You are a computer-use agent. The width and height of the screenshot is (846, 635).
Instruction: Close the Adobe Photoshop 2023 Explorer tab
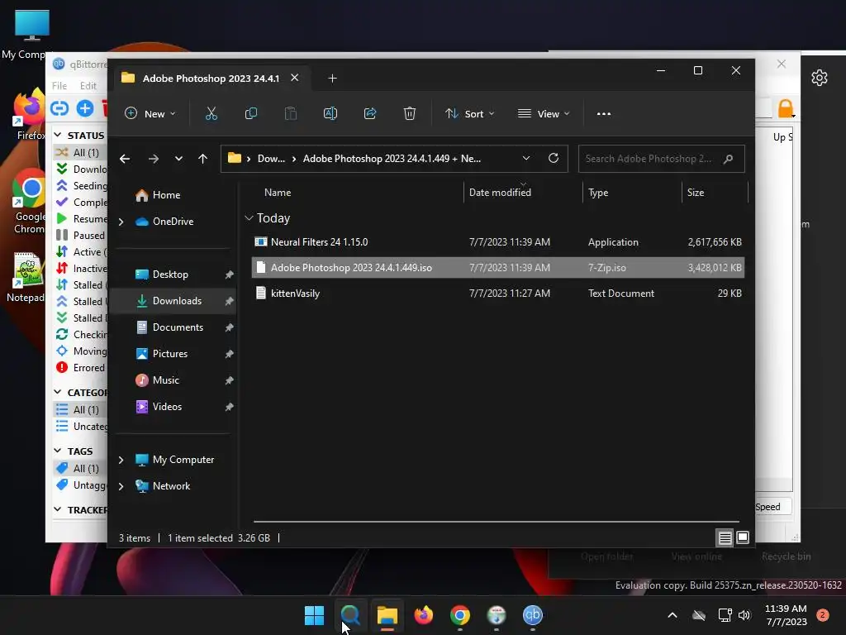tap(295, 78)
